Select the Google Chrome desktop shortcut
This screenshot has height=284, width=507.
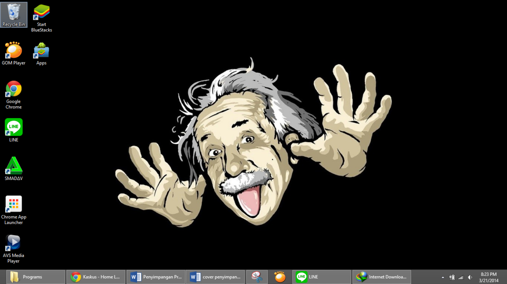[x=13, y=95]
